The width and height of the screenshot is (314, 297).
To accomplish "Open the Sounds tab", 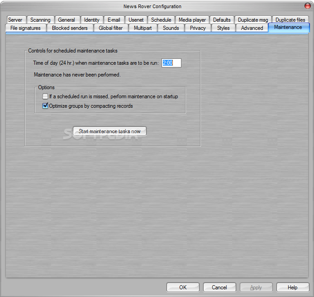I will pos(171,28).
